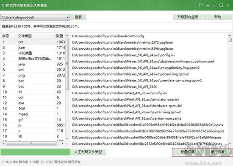Select the 未知类型 file type row
The height and width of the screenshot is (166, 233).
(x=33, y=53)
